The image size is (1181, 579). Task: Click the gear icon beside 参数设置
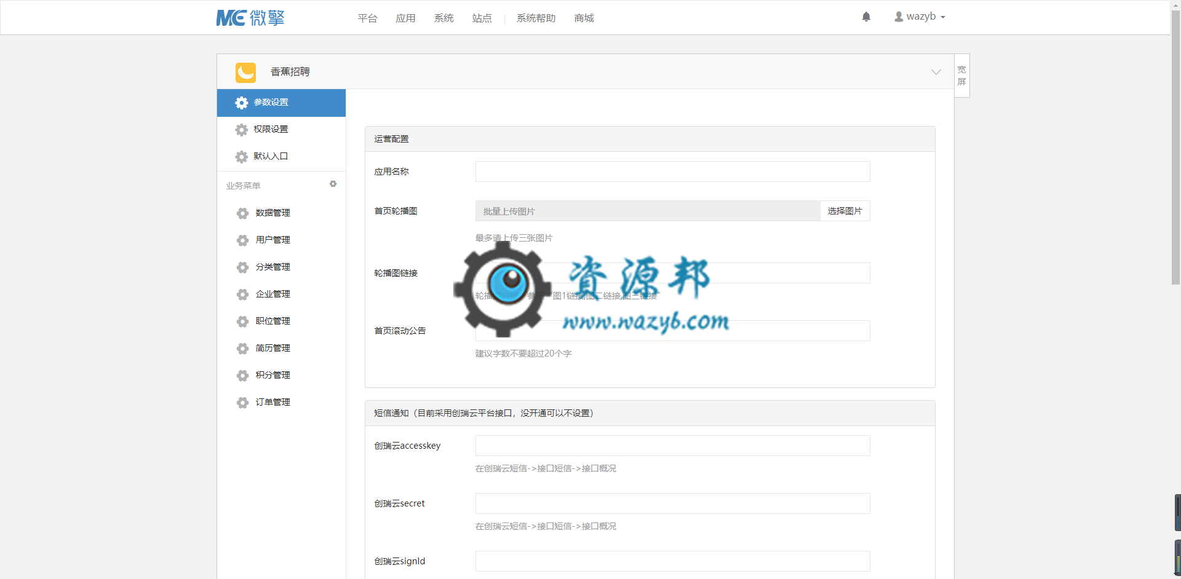click(242, 103)
